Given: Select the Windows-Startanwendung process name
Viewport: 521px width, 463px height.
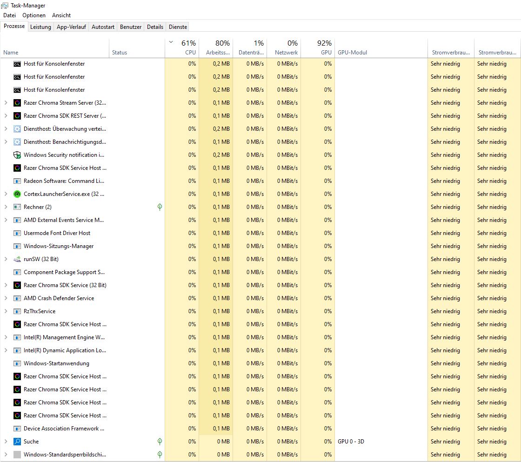Looking at the screenshot, I should (x=56, y=363).
